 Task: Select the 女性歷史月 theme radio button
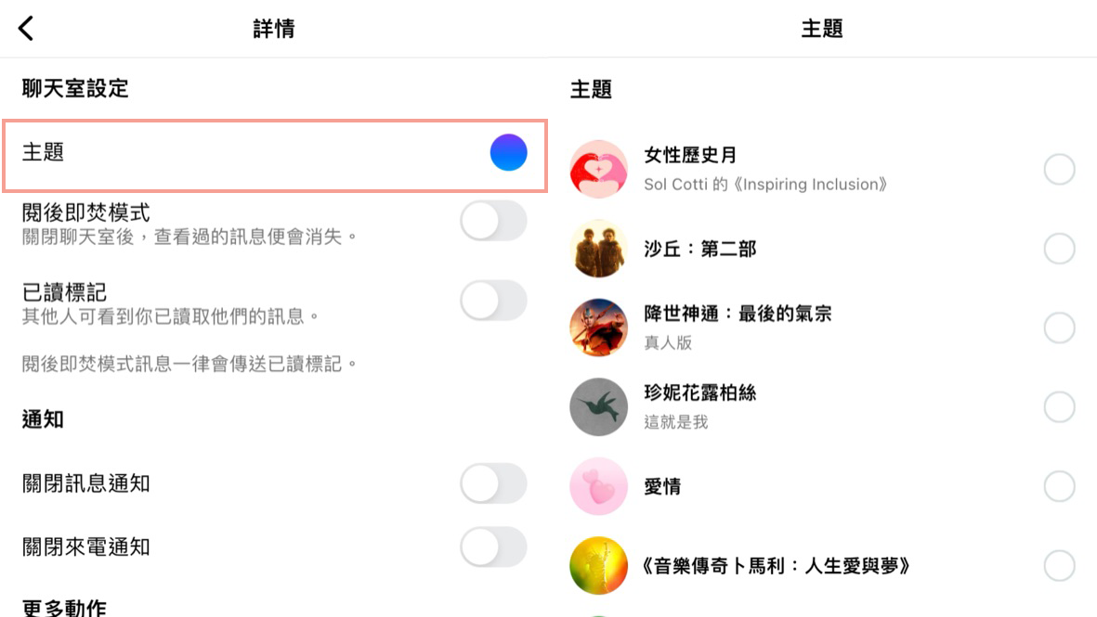1059,170
